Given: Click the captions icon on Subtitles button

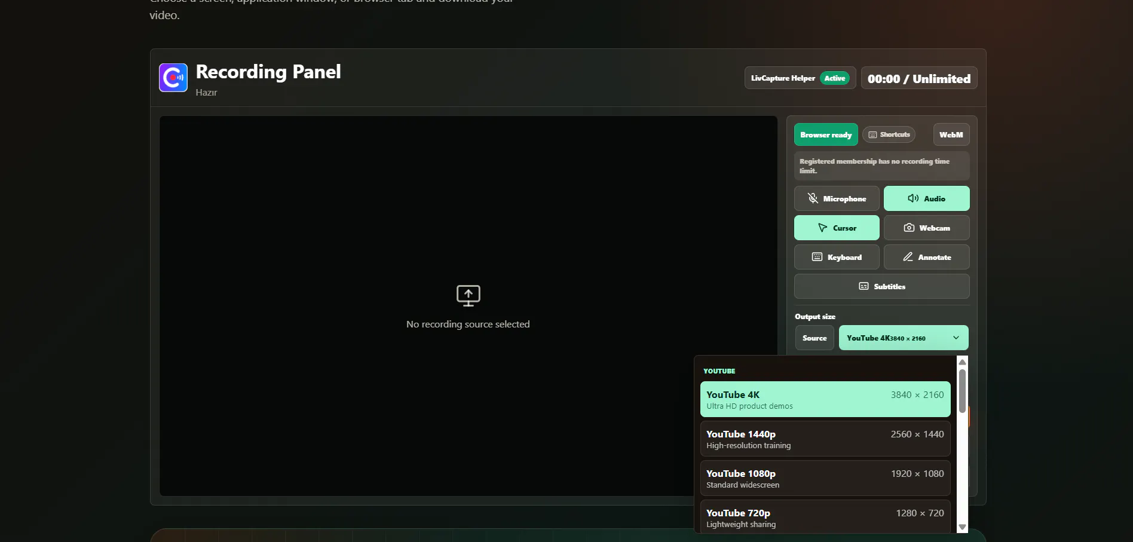Looking at the screenshot, I should coord(863,286).
